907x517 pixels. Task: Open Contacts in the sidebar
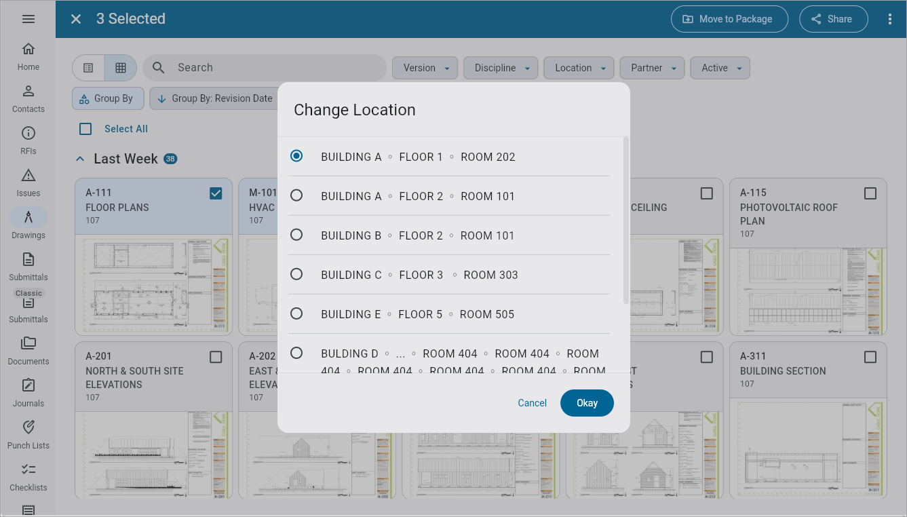tap(28, 98)
